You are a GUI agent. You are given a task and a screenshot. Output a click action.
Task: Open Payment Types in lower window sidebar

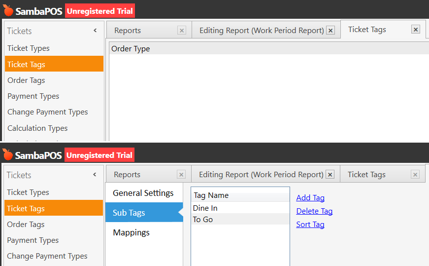(54, 240)
